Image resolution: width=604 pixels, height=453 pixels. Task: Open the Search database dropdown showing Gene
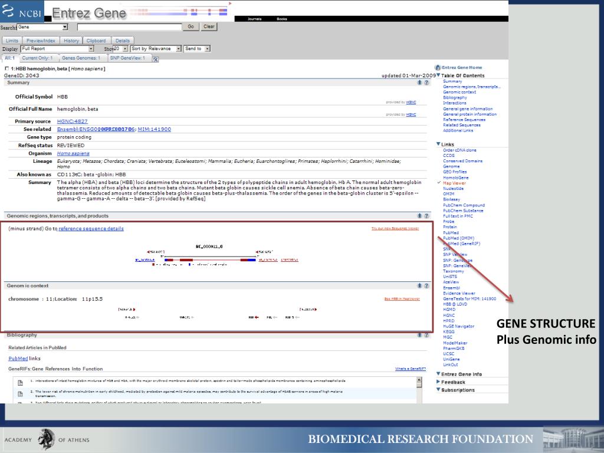coord(42,27)
